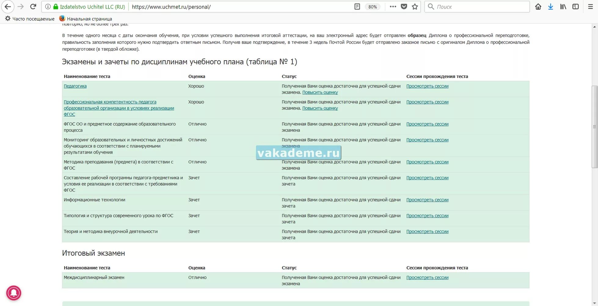598x306 pixels.
Task: Go back to the previous page
Action: [8, 7]
